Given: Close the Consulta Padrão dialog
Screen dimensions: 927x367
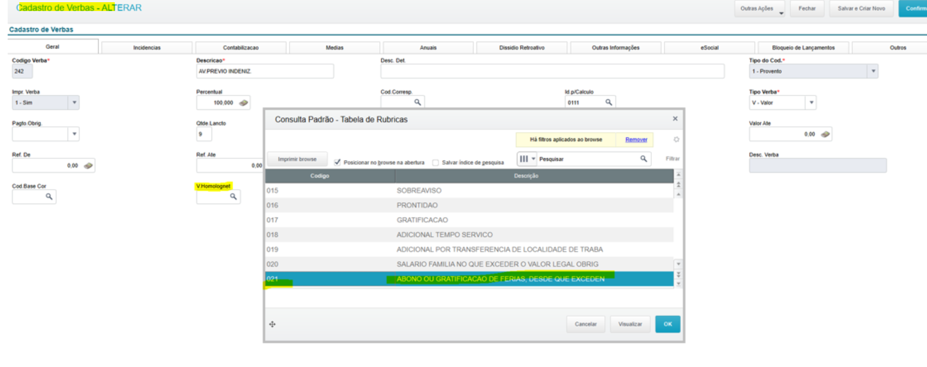Looking at the screenshot, I should [x=675, y=118].
